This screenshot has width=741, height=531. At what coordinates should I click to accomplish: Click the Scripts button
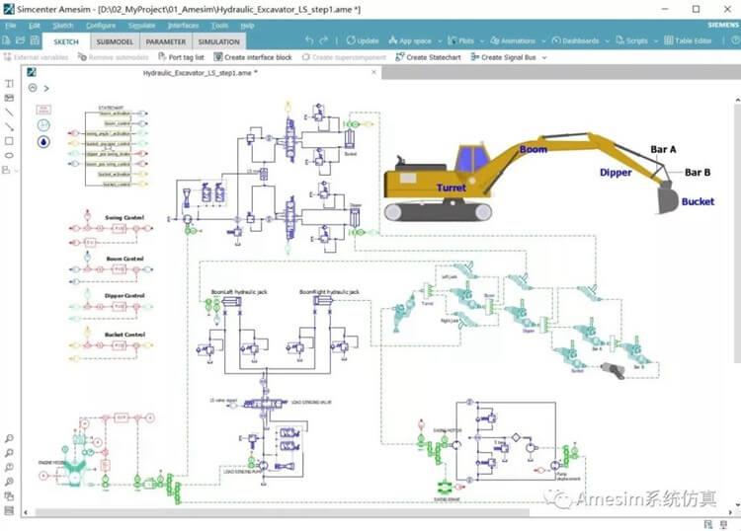(x=632, y=40)
